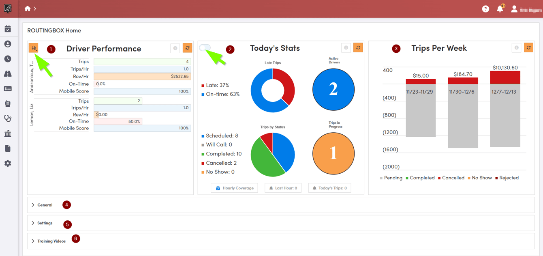The height and width of the screenshot is (256, 543).
Task: Click the $10,130.60 revenue label
Action: pos(505,68)
